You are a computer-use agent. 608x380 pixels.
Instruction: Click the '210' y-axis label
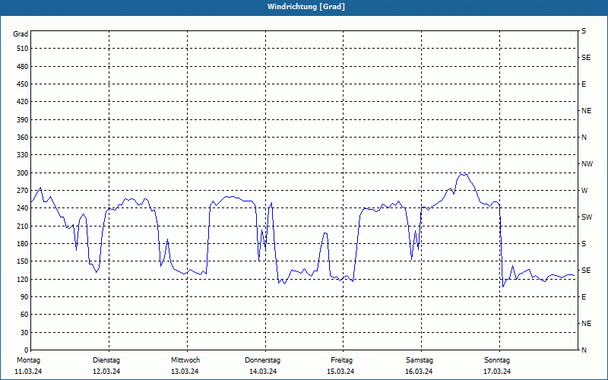pos(23,226)
